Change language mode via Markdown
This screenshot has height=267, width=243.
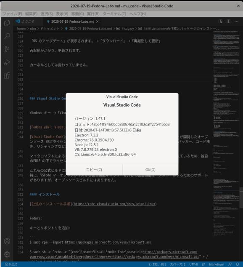point(217,264)
